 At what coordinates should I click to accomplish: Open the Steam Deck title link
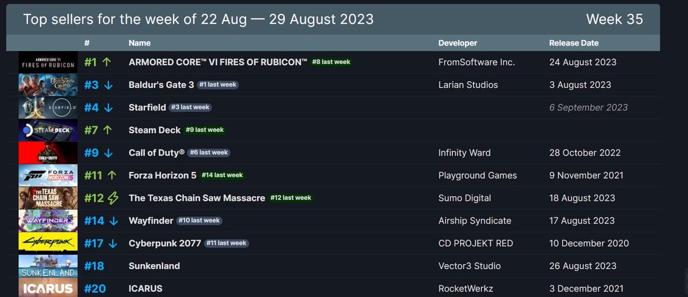pos(155,130)
